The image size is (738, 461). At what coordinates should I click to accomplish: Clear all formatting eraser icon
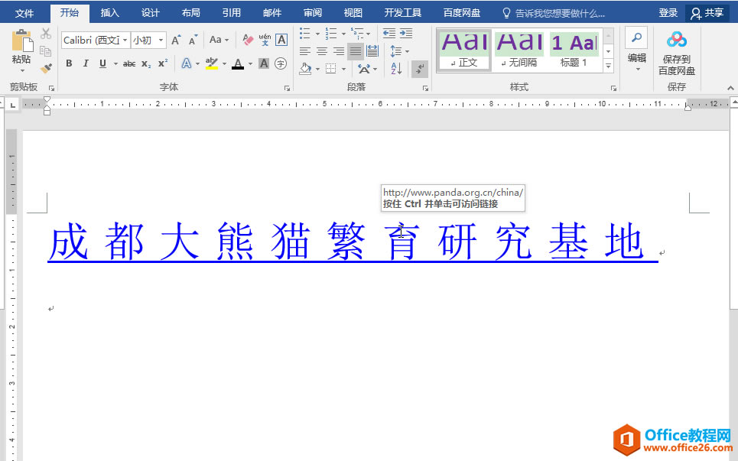248,40
